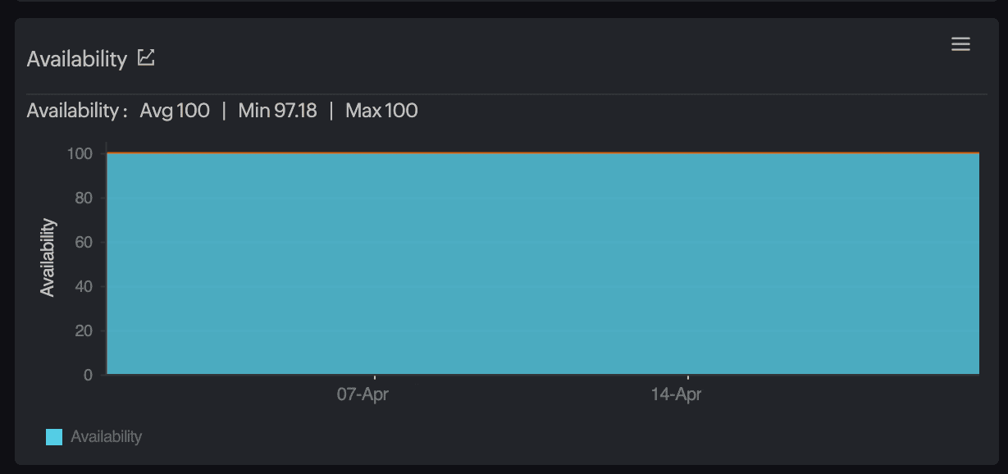Click the 07-Apr date label
Screen dimensions: 1008x474
point(363,394)
